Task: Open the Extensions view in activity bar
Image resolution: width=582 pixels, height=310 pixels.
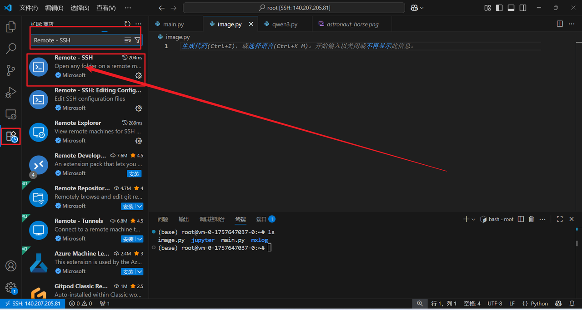Action: tap(11, 136)
